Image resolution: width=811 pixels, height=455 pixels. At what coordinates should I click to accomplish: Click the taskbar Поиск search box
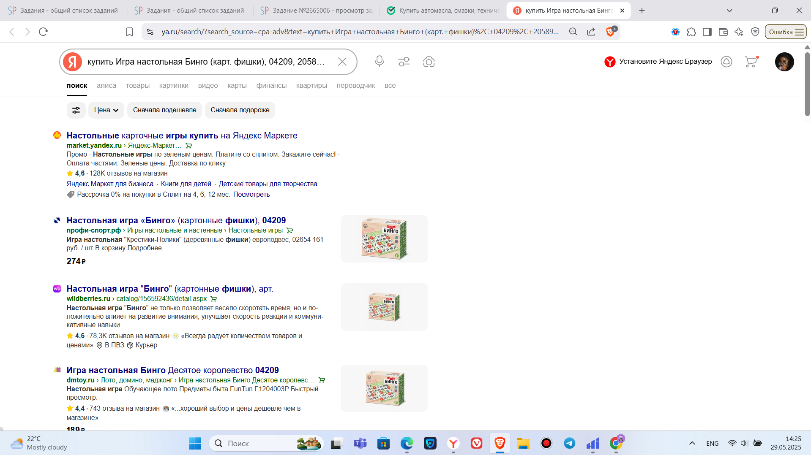266,443
